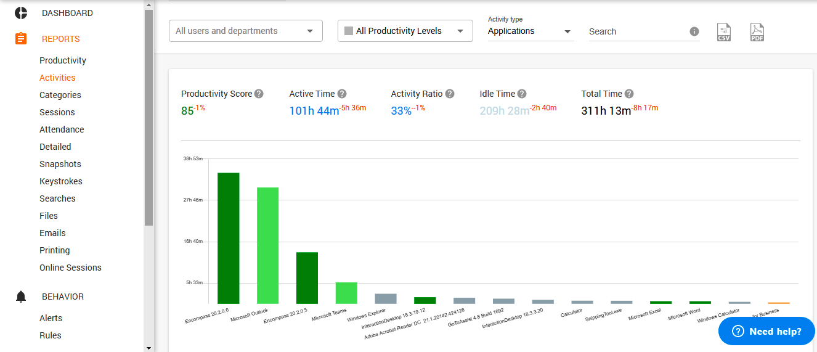Image resolution: width=817 pixels, height=352 pixels.
Task: Click the Need help question mark icon
Action: [738, 331]
